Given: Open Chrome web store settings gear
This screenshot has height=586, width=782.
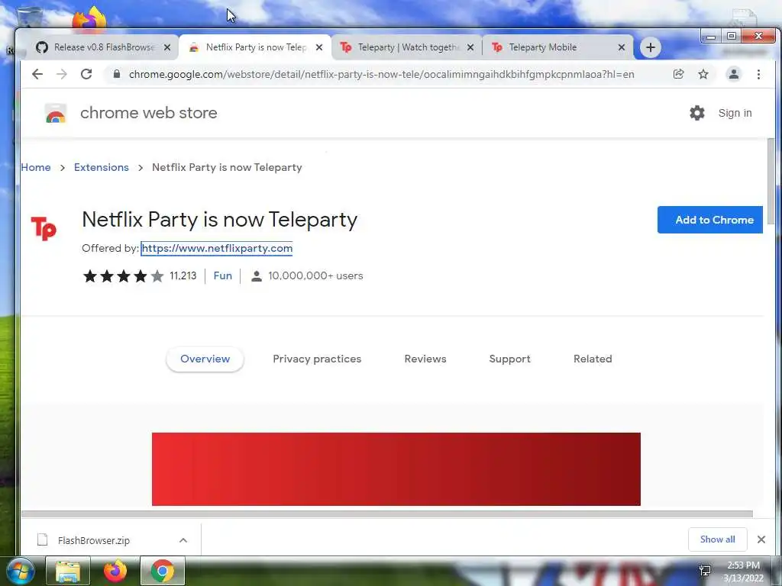Looking at the screenshot, I should (696, 113).
